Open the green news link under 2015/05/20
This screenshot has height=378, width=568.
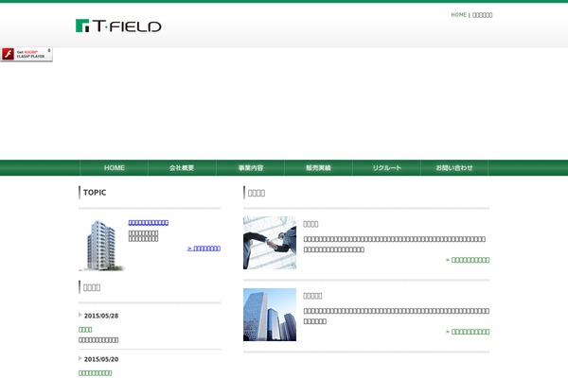click(x=96, y=373)
